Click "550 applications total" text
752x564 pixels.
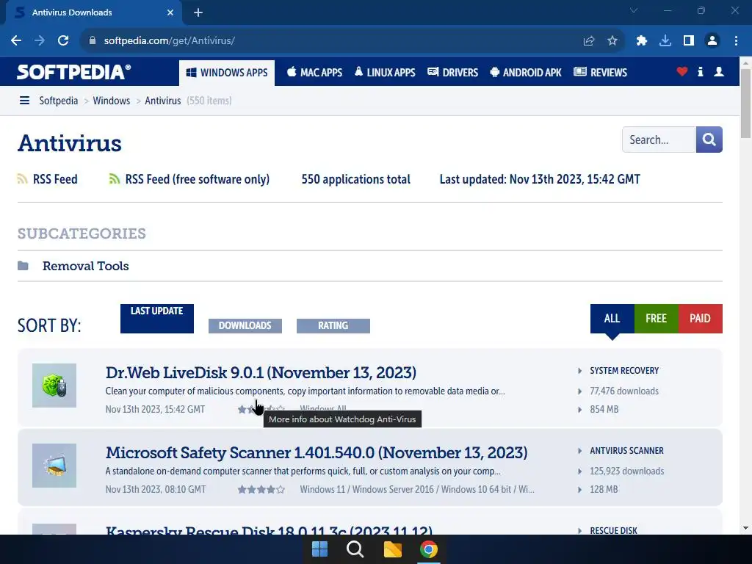click(356, 179)
